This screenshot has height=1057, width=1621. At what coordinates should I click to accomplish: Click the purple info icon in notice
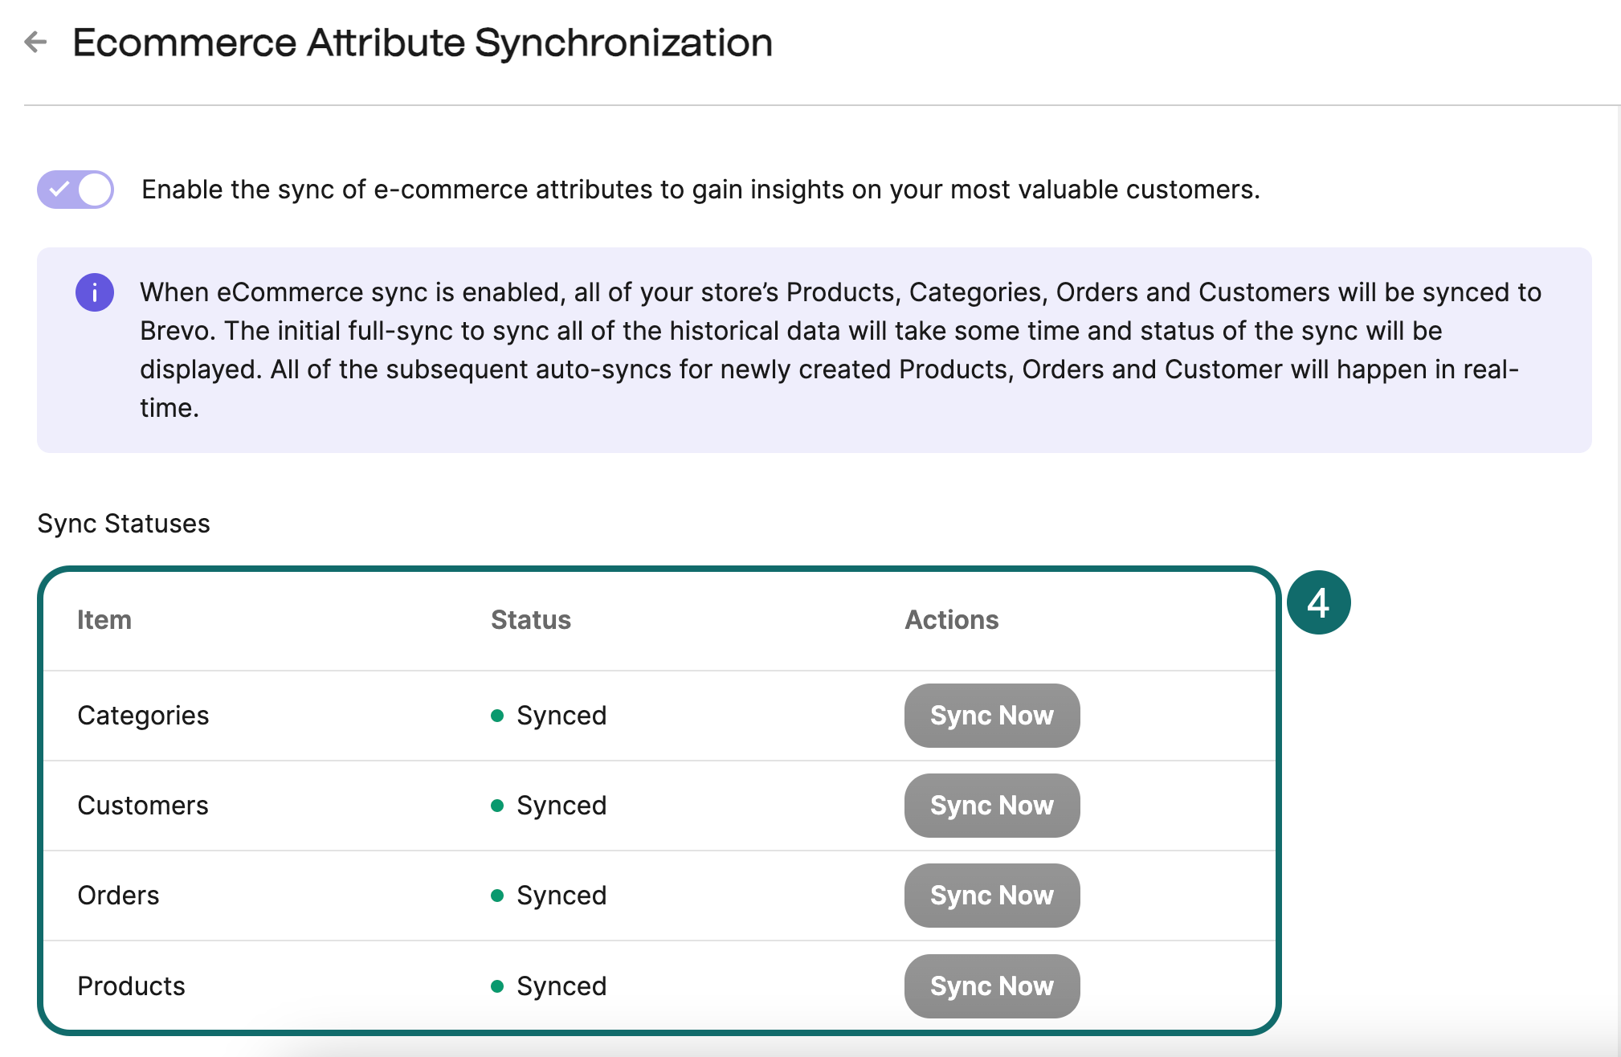[95, 292]
